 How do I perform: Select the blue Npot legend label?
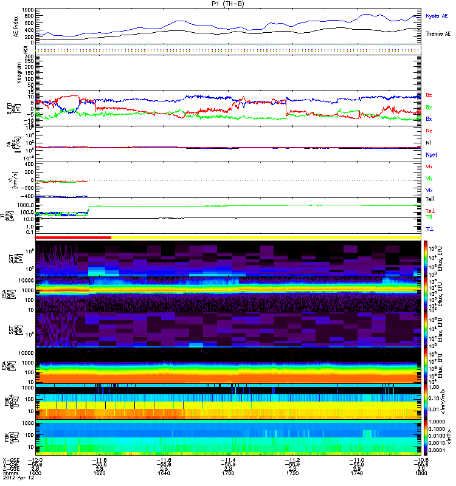(431, 155)
